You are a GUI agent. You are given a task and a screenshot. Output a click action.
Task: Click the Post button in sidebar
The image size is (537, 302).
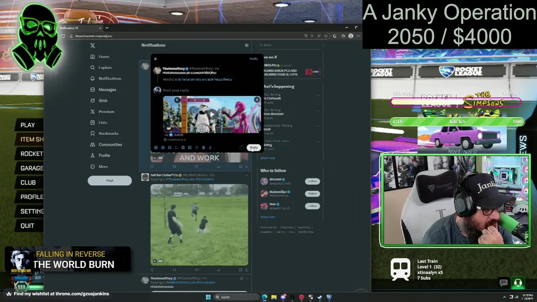point(109,180)
